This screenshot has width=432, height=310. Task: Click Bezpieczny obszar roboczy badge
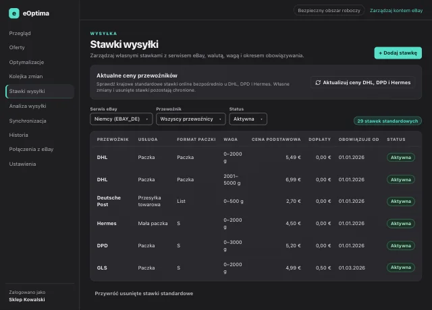[329, 11]
